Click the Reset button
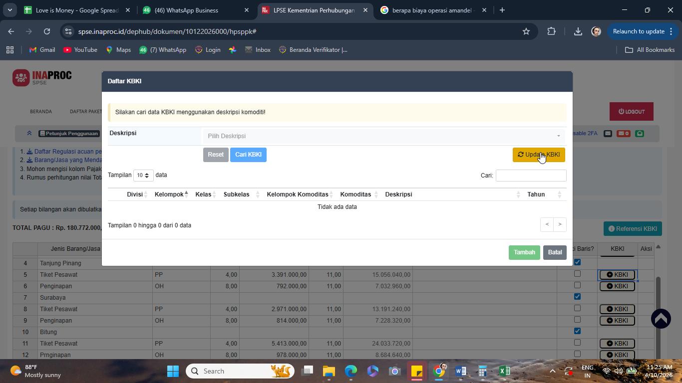 (216, 155)
